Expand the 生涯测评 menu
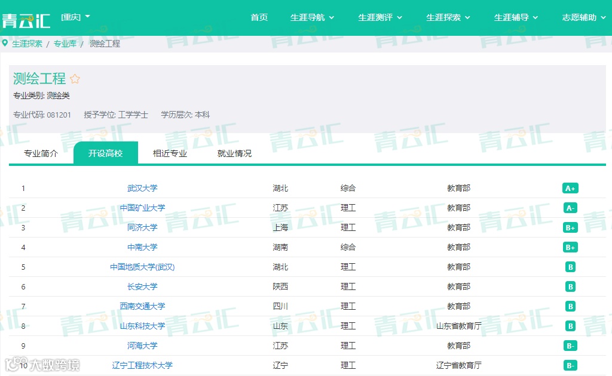The width and height of the screenshot is (612, 376). pos(380,17)
